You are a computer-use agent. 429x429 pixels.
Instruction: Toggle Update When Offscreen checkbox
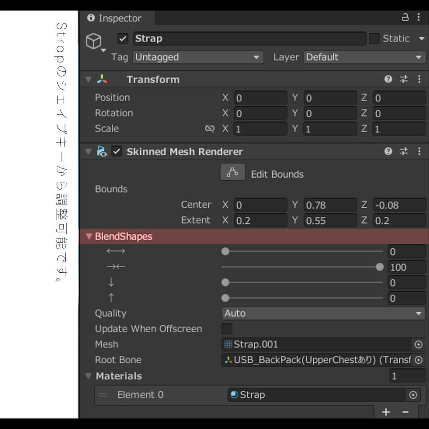click(227, 329)
